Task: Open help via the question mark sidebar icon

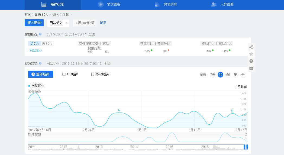Action: tap(251, 61)
